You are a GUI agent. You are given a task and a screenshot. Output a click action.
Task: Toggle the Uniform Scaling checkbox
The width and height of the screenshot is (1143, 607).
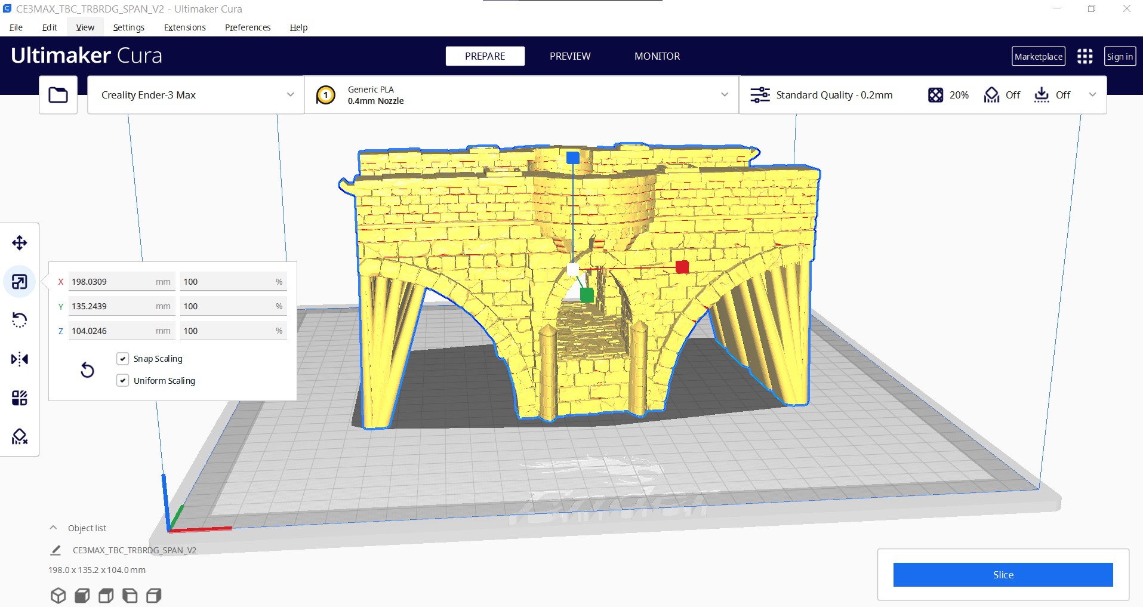123,381
